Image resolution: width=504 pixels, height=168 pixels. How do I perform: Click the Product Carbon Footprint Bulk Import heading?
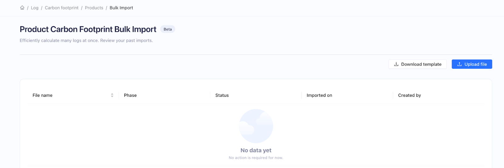pyautogui.click(x=88, y=29)
